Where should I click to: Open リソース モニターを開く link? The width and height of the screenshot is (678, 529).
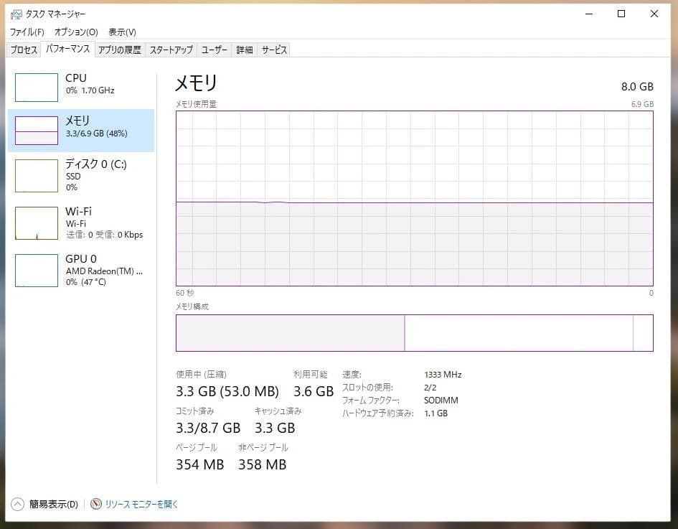pos(141,505)
